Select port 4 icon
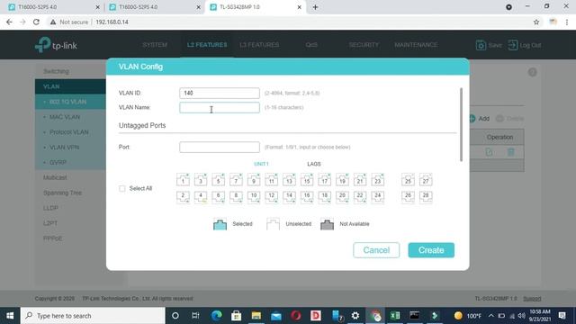 click(201, 196)
